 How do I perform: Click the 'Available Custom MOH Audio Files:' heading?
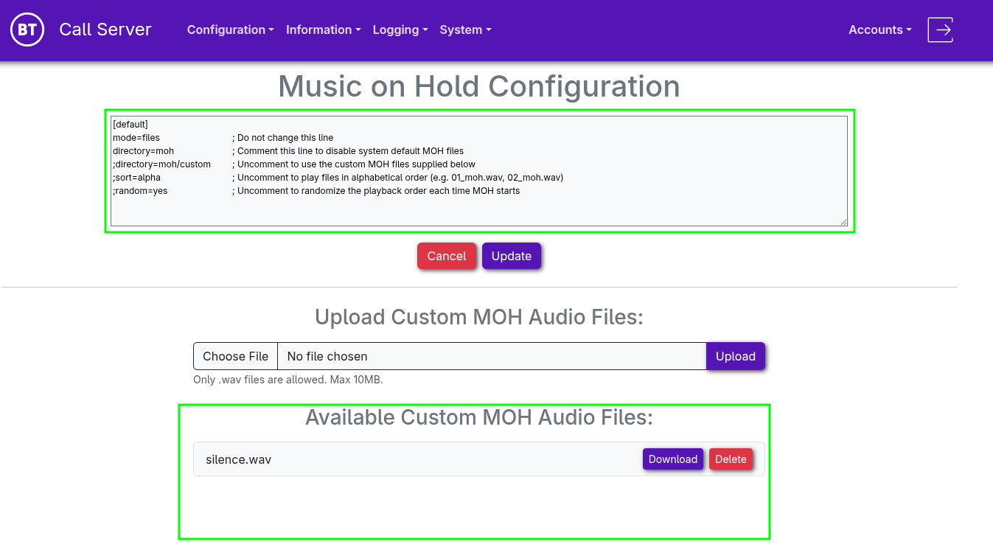[479, 417]
